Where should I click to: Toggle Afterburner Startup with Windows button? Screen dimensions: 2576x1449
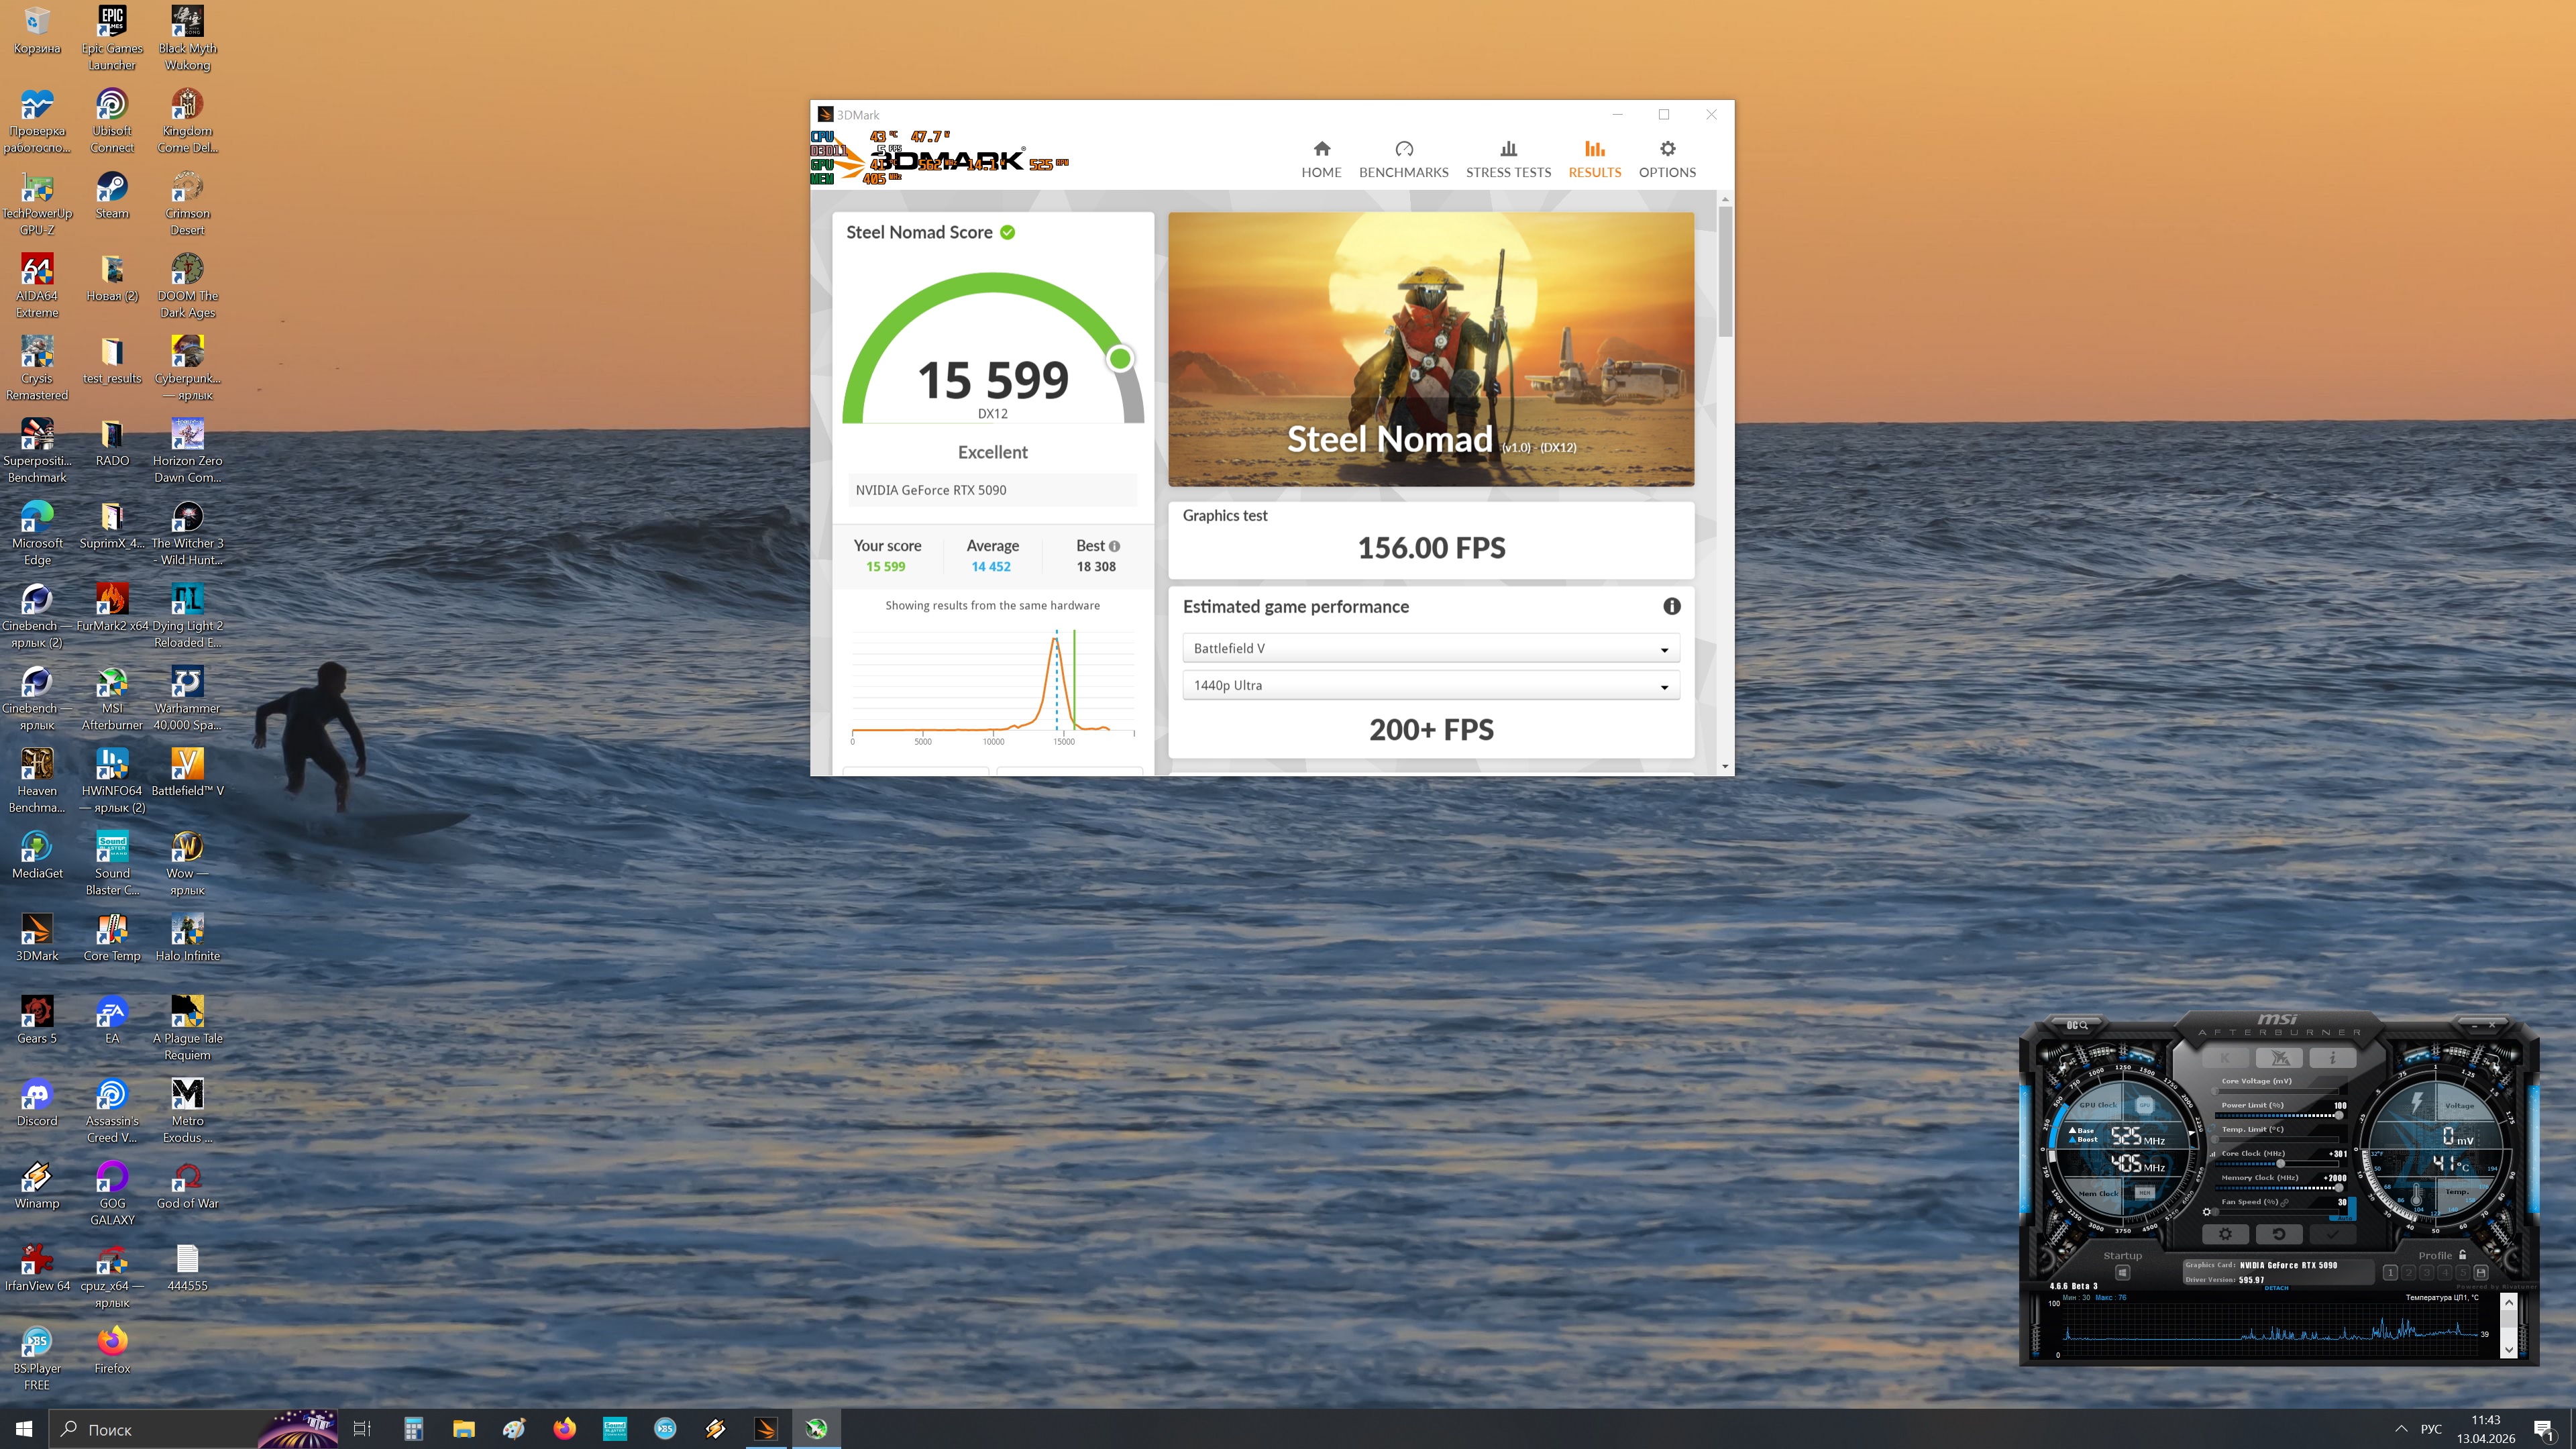pos(2122,1273)
